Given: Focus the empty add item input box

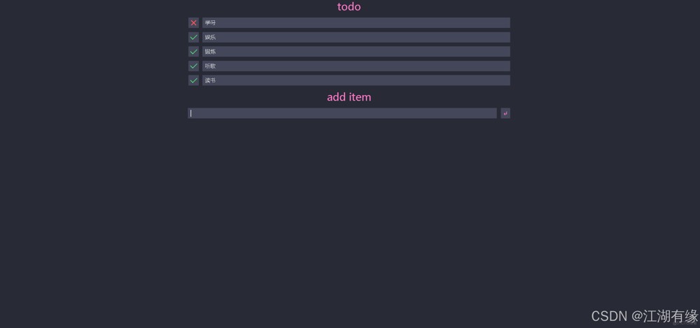Looking at the screenshot, I should point(342,113).
